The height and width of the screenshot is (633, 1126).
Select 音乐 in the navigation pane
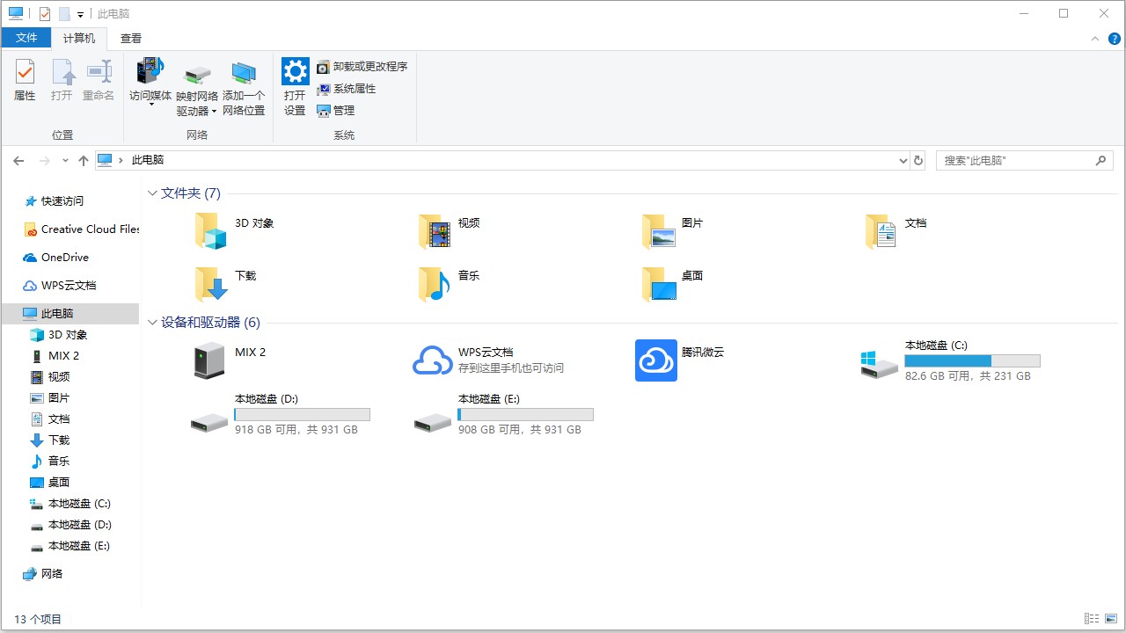coord(50,462)
